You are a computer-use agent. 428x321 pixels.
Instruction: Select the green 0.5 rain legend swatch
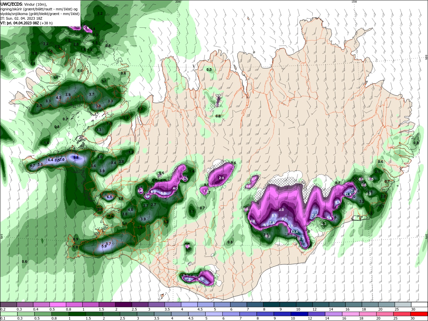(43, 314)
